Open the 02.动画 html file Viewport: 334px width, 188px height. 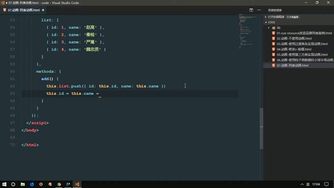point(294,38)
